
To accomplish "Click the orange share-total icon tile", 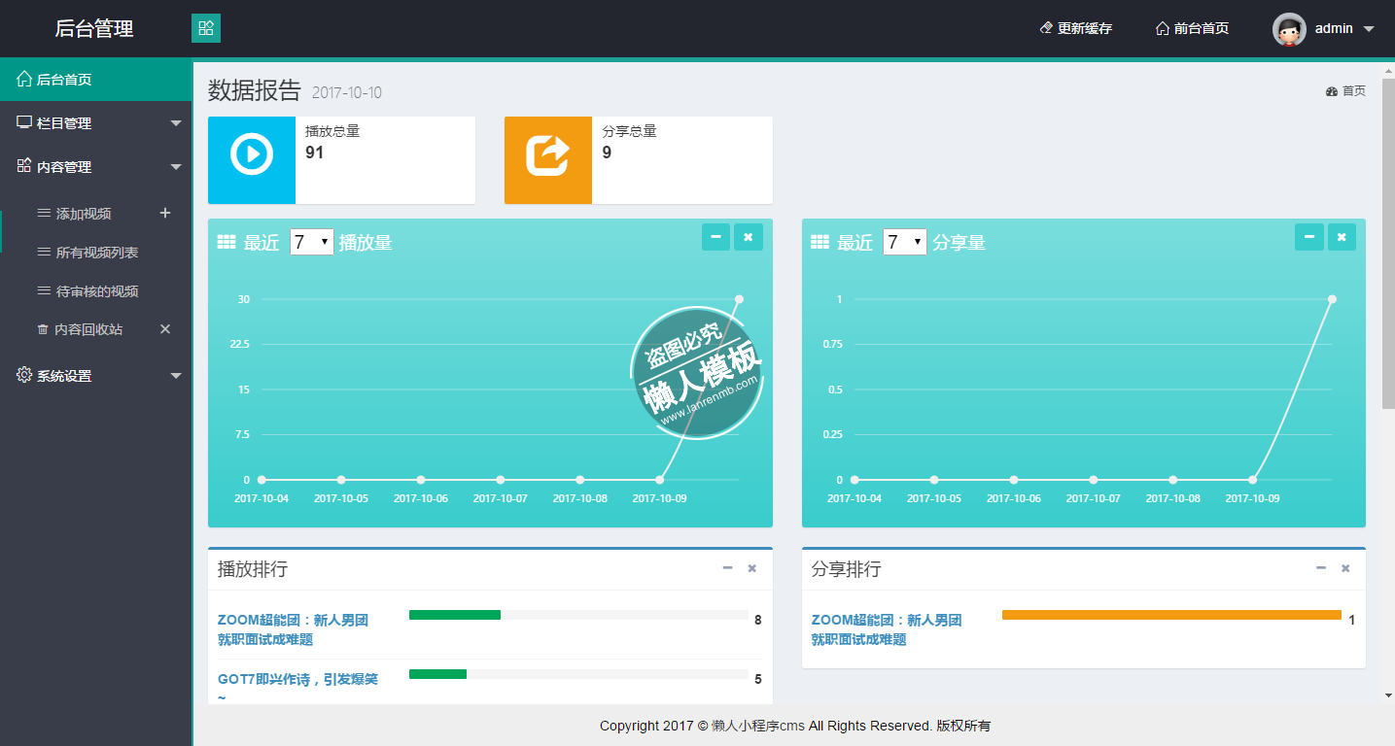I will pos(548,160).
